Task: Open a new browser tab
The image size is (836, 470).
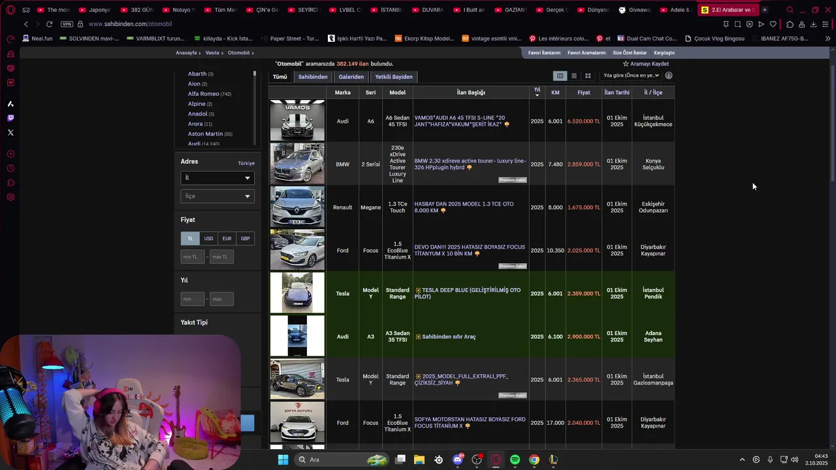Action: pos(764,10)
